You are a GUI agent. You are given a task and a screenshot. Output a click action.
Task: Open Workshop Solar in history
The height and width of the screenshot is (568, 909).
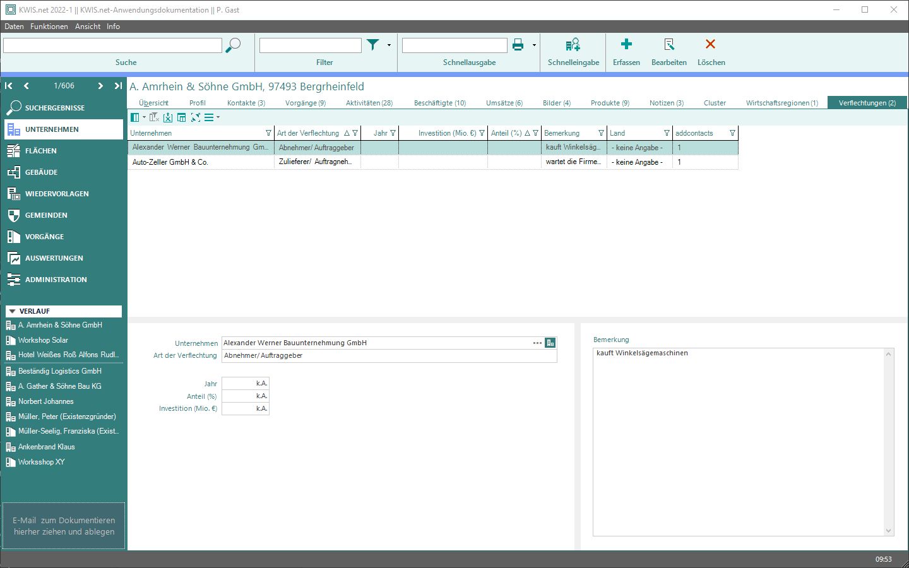coord(43,340)
